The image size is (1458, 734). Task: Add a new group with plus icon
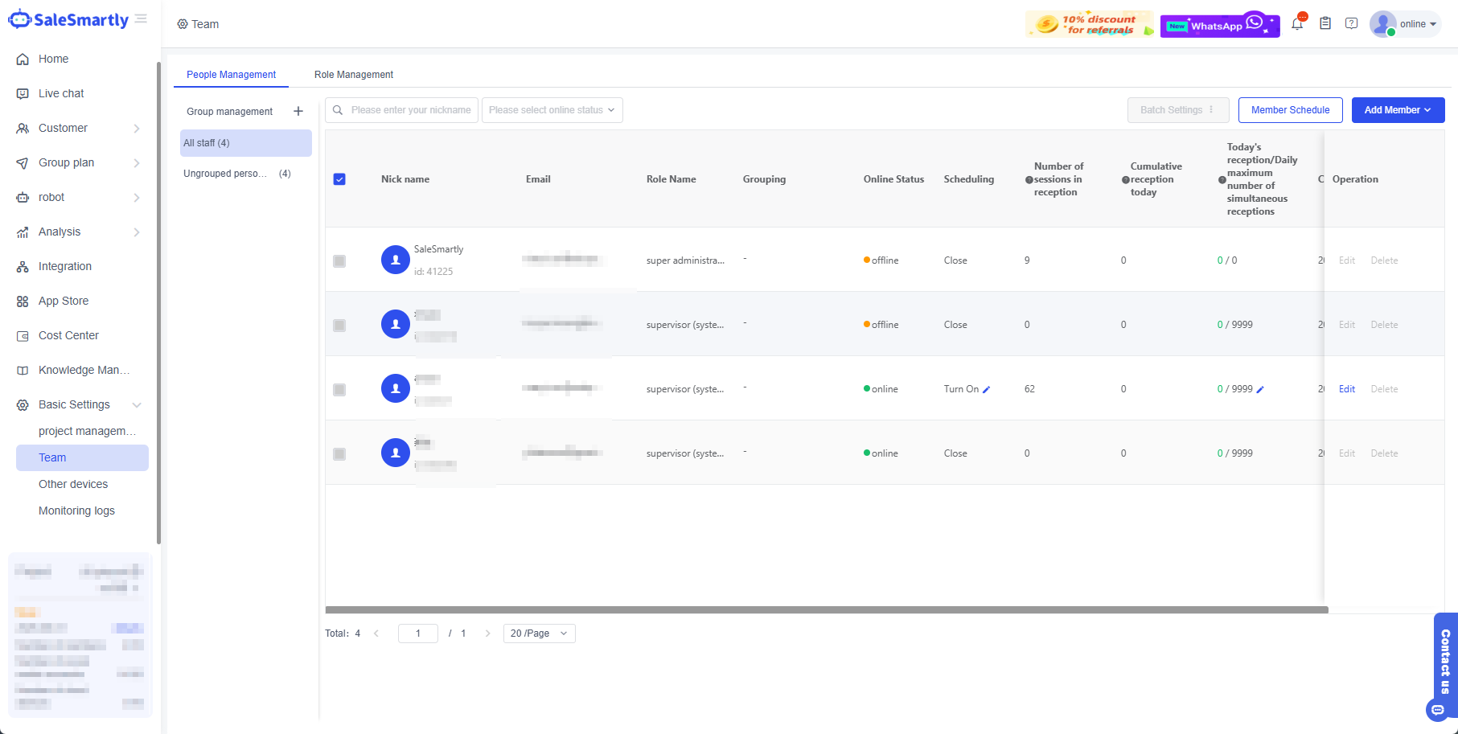pos(298,111)
